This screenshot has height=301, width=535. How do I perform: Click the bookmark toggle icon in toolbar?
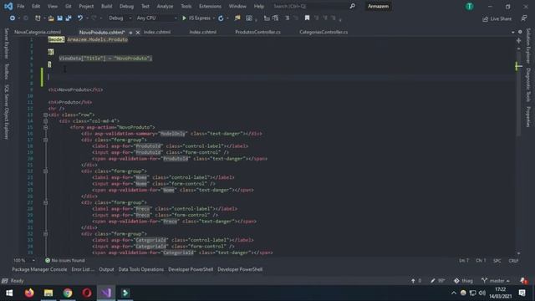pos(307,18)
